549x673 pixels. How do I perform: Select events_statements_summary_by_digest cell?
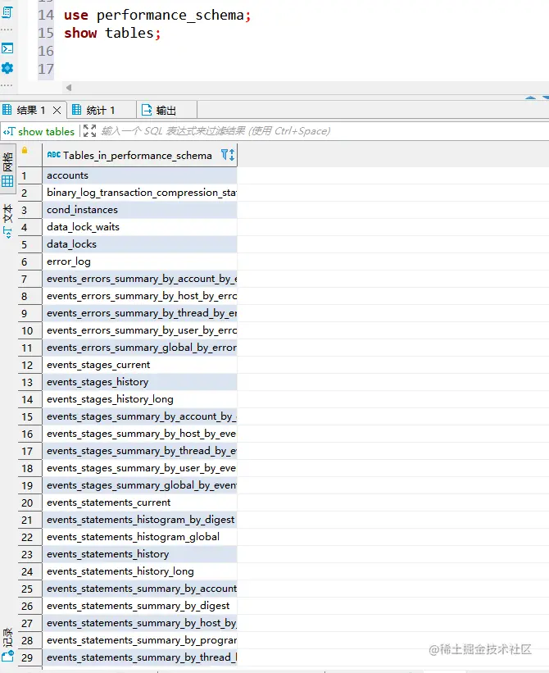(x=139, y=606)
